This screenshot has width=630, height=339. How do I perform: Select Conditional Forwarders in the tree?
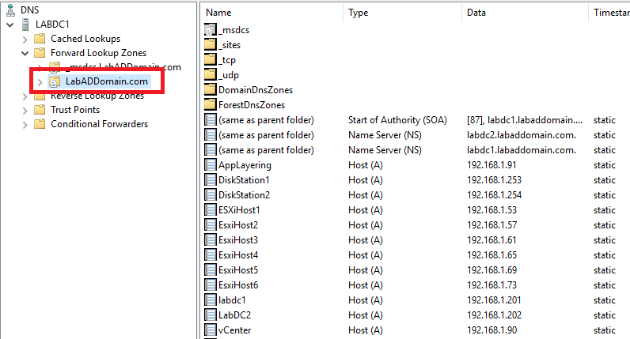point(99,124)
